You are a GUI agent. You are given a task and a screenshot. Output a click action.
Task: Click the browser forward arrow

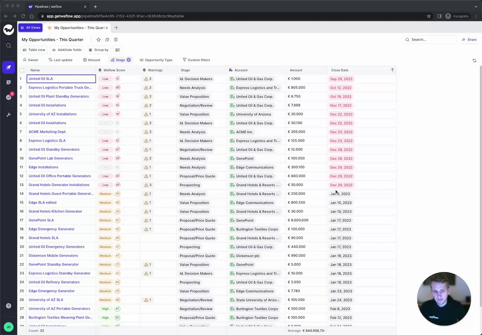[14, 16]
